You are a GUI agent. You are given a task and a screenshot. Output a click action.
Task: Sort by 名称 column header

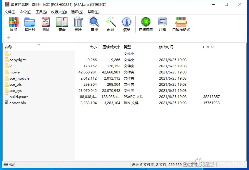click(x=39, y=47)
